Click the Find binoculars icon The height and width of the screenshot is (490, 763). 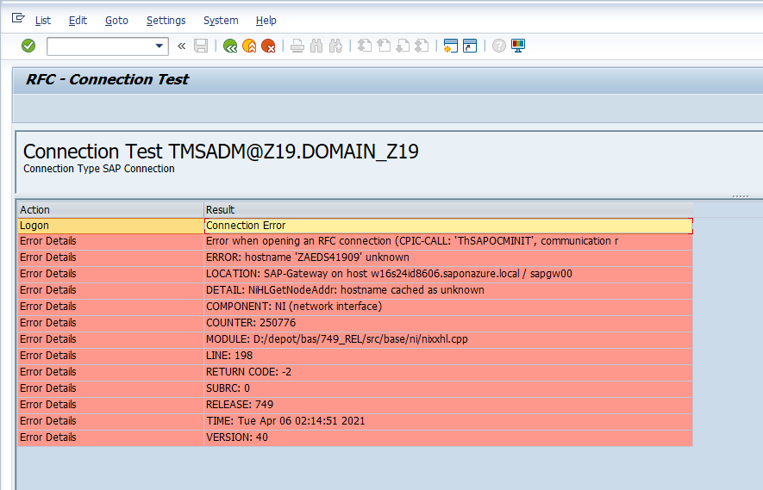click(316, 46)
